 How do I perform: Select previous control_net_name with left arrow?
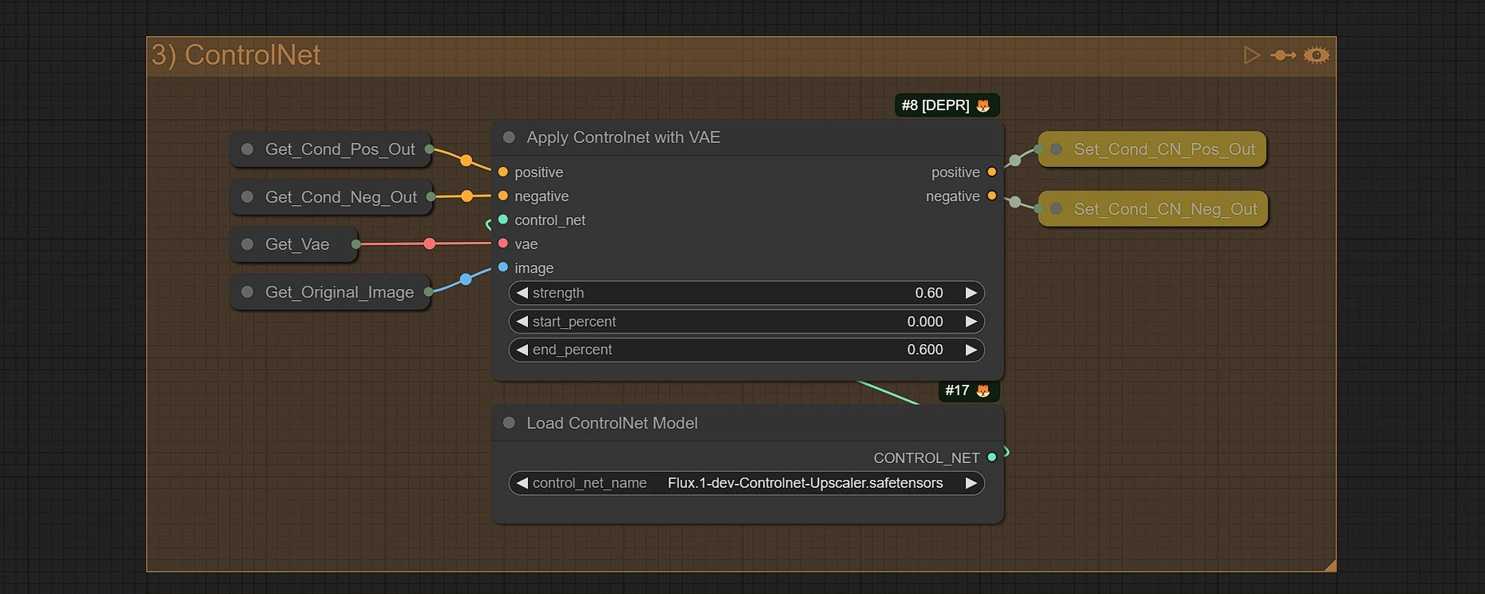pos(522,483)
